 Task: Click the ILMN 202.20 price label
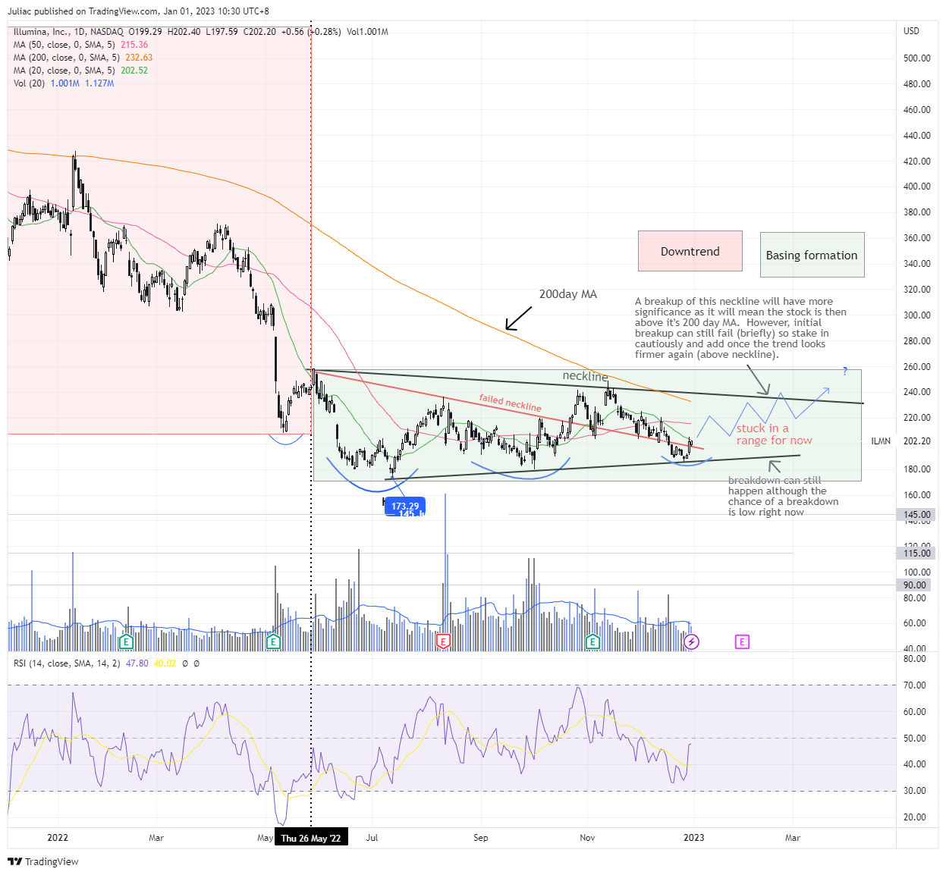click(900, 441)
